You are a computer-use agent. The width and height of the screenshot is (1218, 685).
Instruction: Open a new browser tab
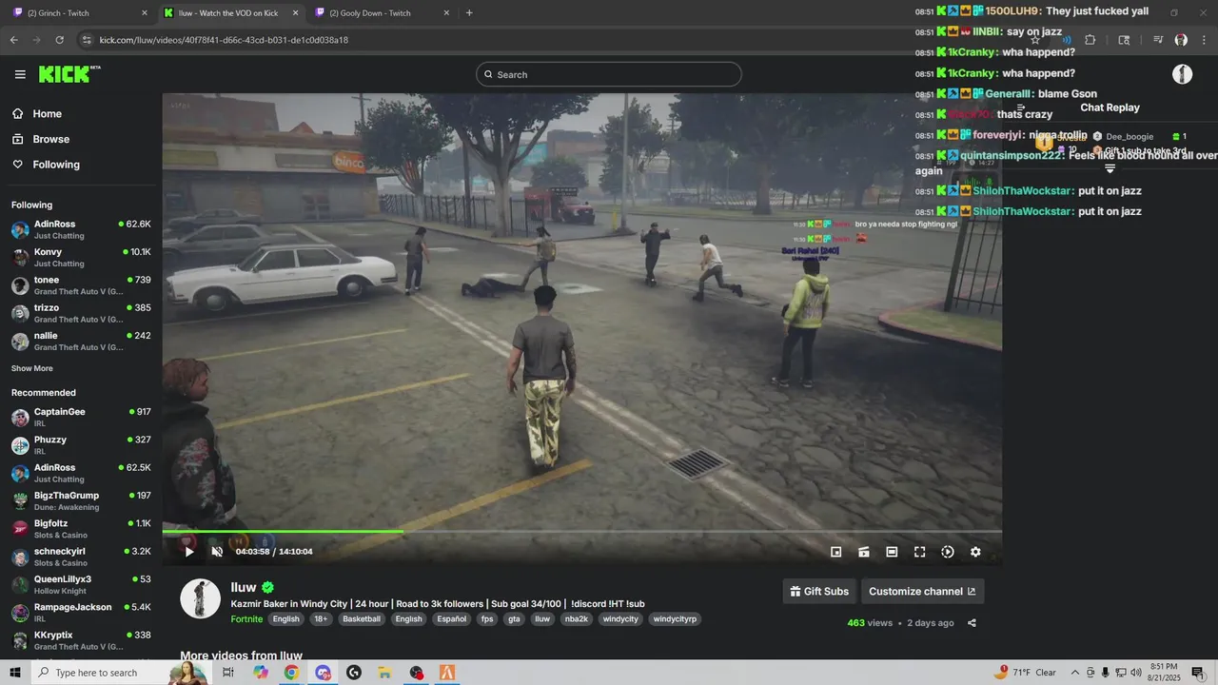[469, 13]
